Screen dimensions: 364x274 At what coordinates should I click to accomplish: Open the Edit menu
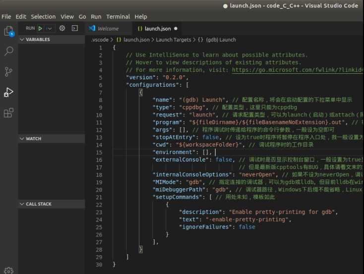point(21,17)
